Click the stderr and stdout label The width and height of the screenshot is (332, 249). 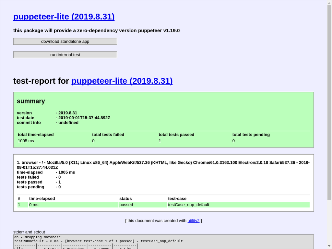(29, 232)
